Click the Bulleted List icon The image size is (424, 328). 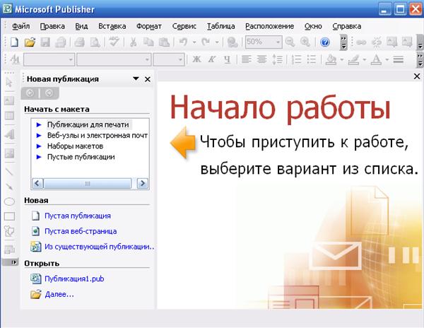coord(312,59)
